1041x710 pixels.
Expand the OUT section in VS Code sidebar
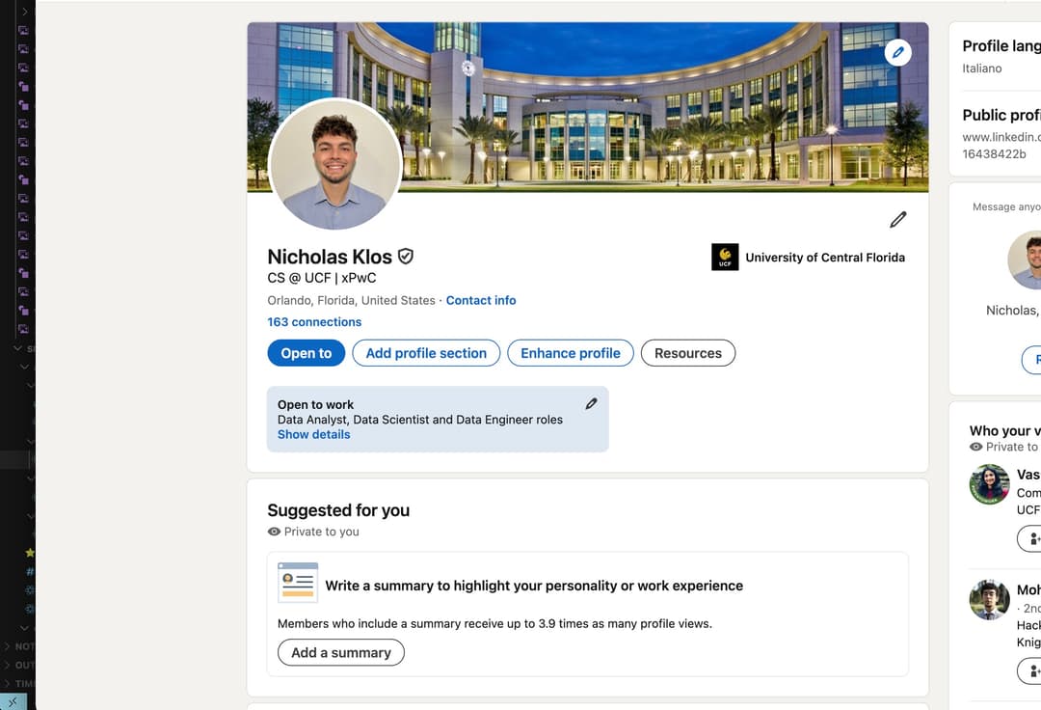tap(18, 665)
